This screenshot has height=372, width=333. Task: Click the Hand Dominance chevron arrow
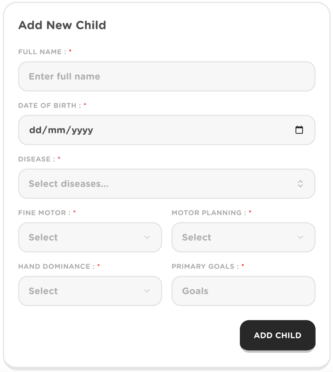147,291
